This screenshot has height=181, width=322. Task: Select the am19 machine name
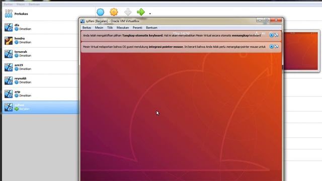coord(19,65)
